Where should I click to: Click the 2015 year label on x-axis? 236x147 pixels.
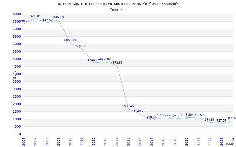(x=128, y=142)
